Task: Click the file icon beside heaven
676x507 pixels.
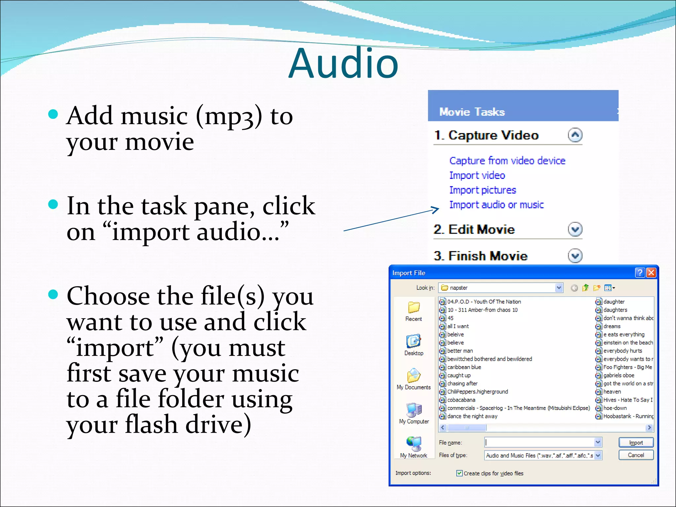Action: [599, 392]
